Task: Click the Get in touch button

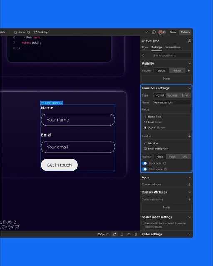Action: click(59, 165)
